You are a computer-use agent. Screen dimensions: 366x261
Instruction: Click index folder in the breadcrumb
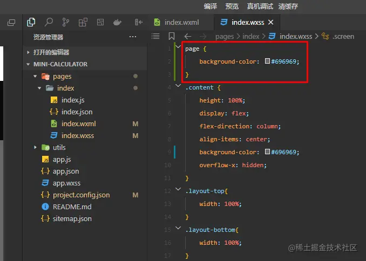250,37
